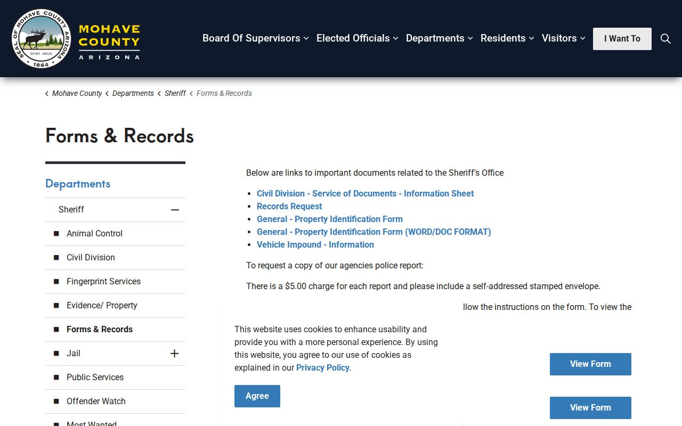This screenshot has width=682, height=426.
Task: Click the I Want To button
Action: click(622, 39)
